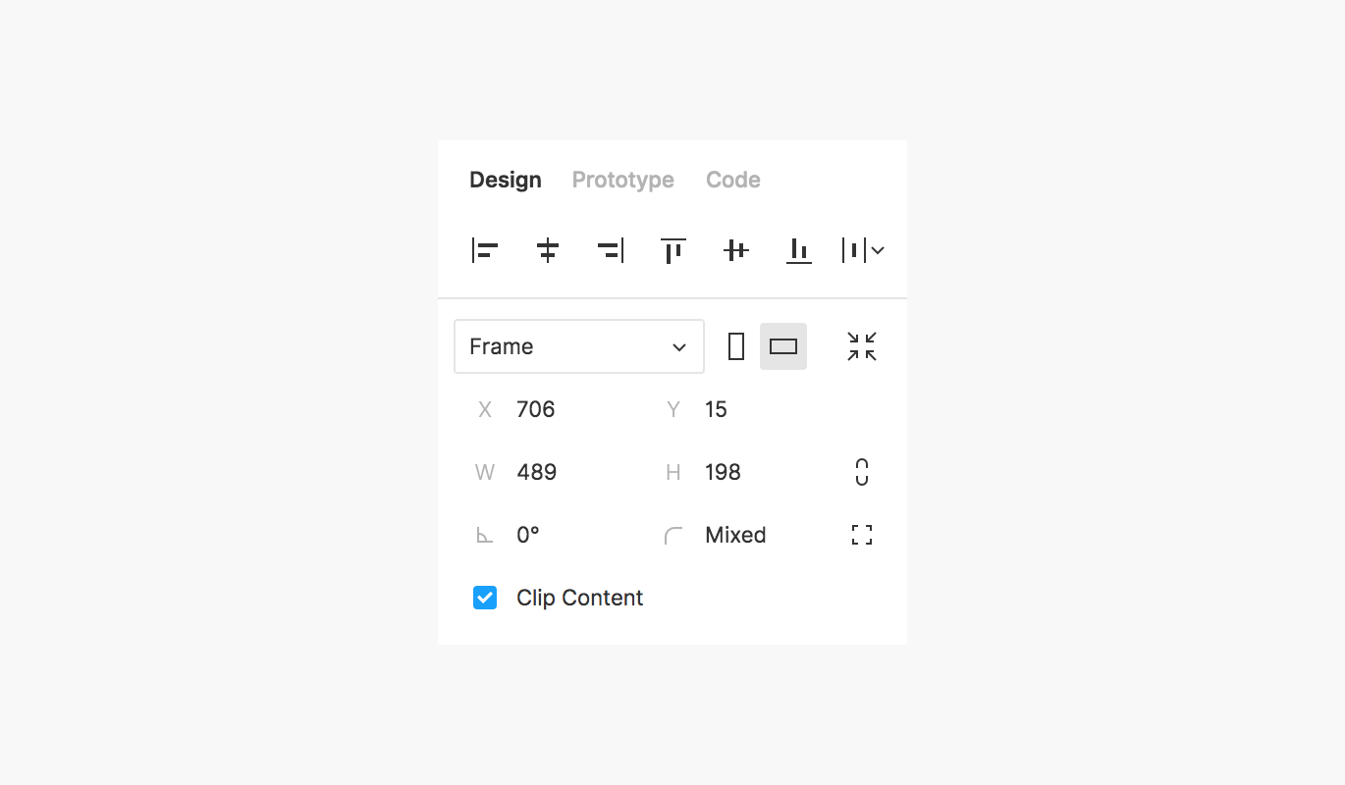Select landscape frame orientation

click(x=783, y=346)
